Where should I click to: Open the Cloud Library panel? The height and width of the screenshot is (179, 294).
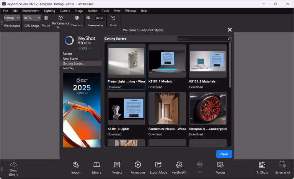(x=13, y=169)
